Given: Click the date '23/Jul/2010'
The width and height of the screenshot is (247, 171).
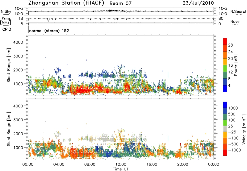Looking at the screenshot, I should tap(198, 3).
